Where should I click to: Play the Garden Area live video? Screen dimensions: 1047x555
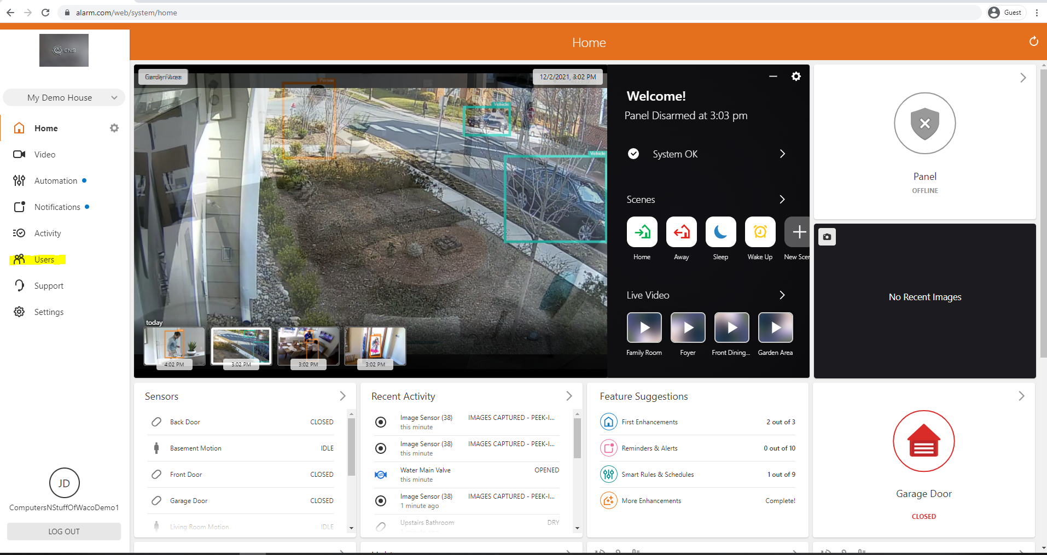775,328
